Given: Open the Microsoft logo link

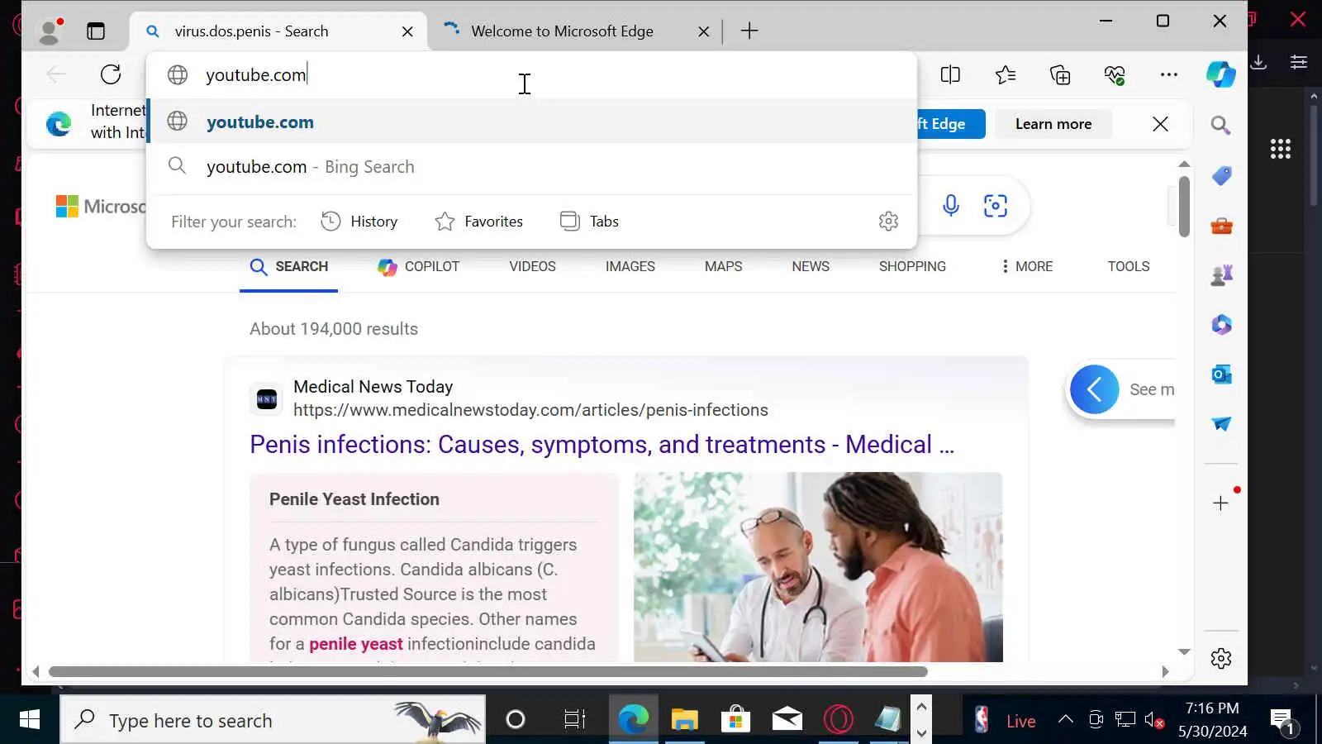Looking at the screenshot, I should (101, 206).
